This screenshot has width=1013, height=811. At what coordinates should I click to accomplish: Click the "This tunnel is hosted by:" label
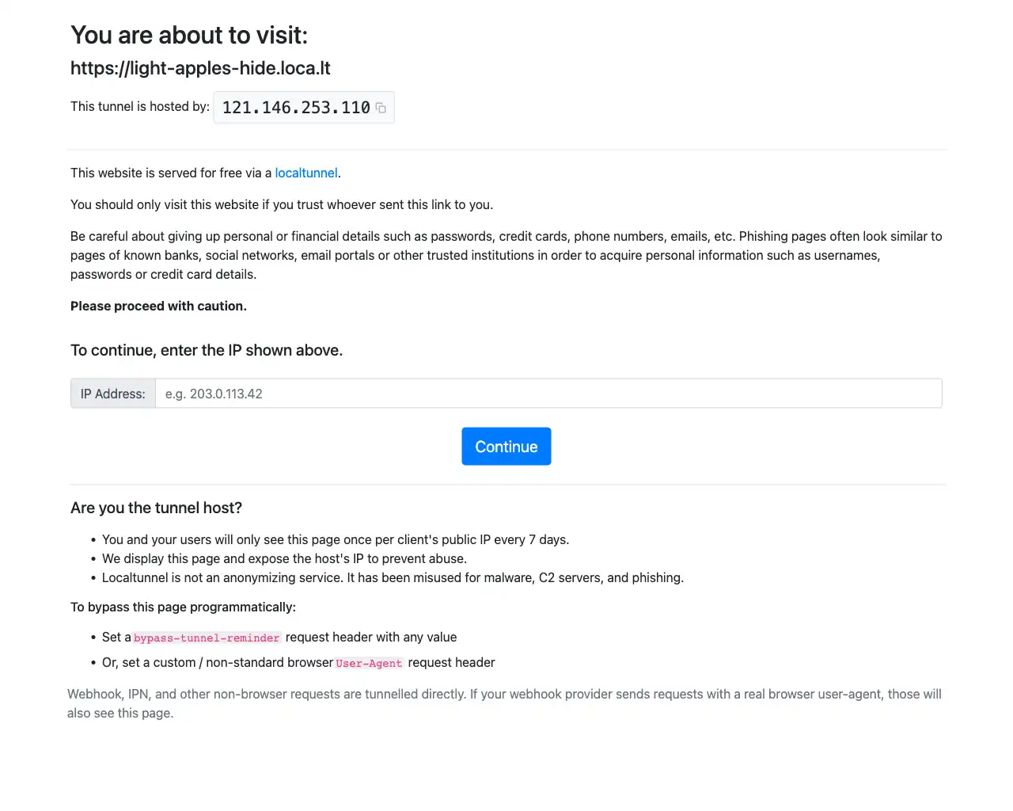pos(140,106)
